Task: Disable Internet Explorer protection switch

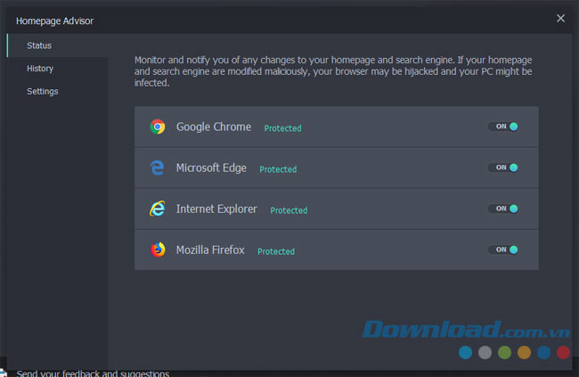Action: pyautogui.click(x=503, y=209)
